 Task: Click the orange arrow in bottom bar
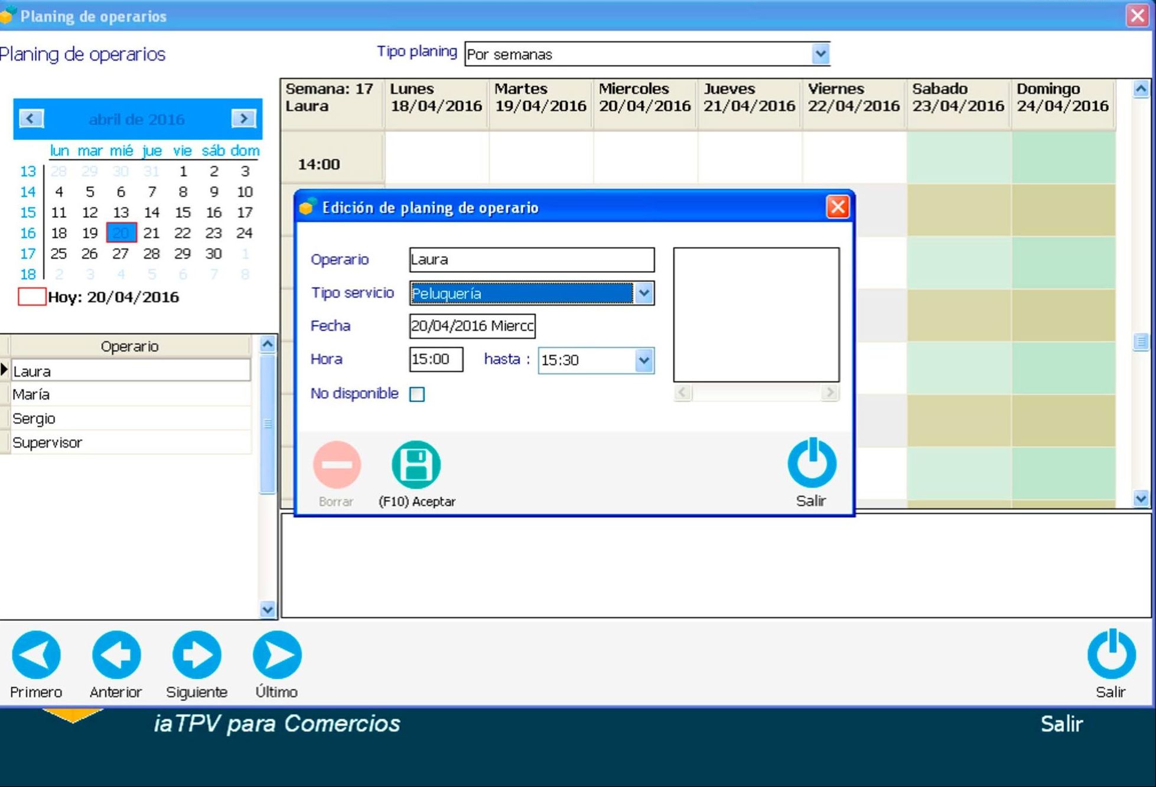click(73, 715)
